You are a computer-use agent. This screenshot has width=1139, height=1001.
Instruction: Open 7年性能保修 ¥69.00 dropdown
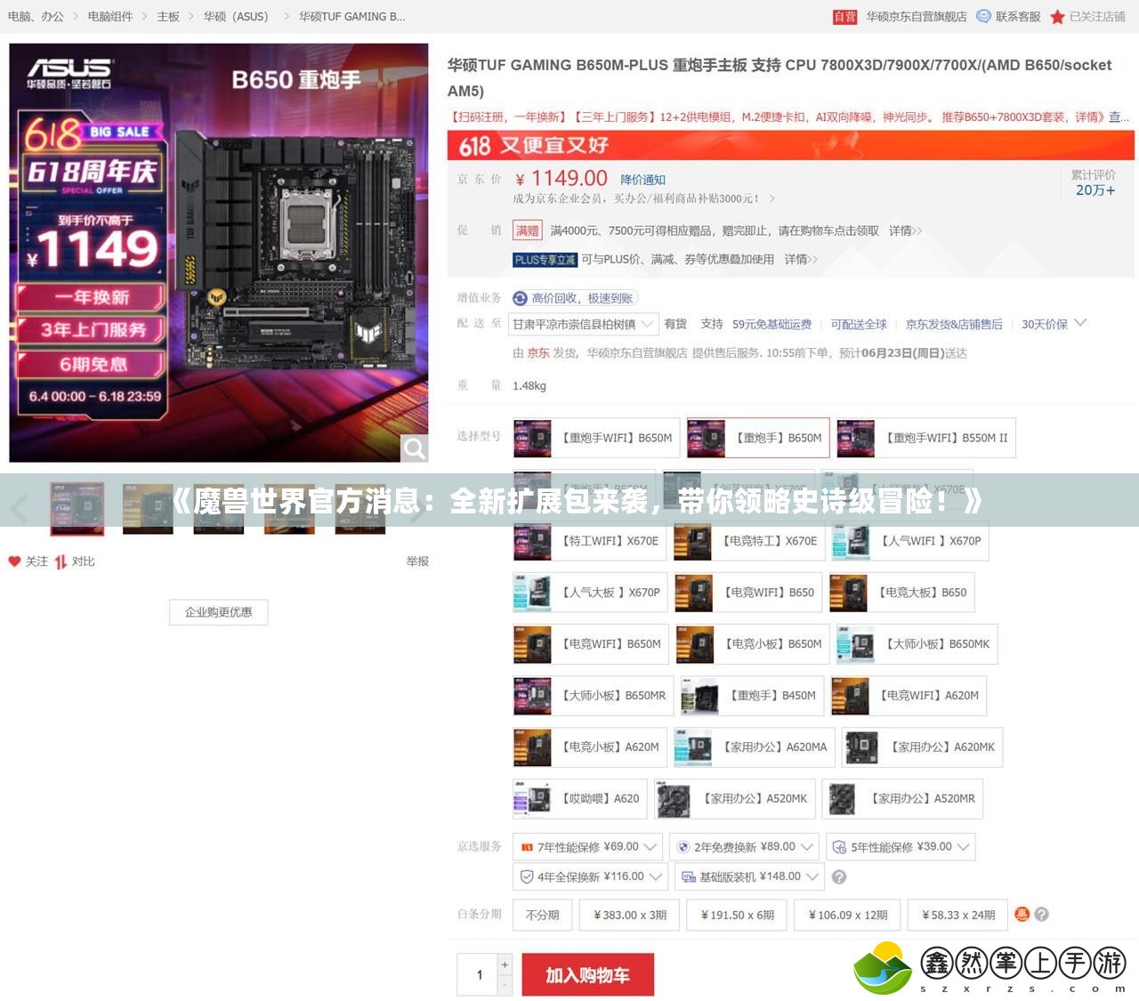[x=588, y=847]
